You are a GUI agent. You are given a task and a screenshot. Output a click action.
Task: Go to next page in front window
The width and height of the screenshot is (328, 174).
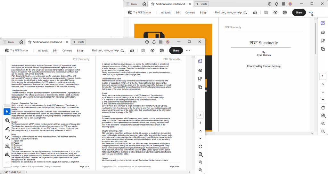[x=201, y=138]
